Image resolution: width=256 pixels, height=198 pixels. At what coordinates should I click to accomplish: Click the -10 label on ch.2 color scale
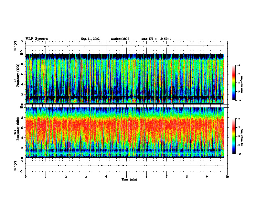[239, 154]
